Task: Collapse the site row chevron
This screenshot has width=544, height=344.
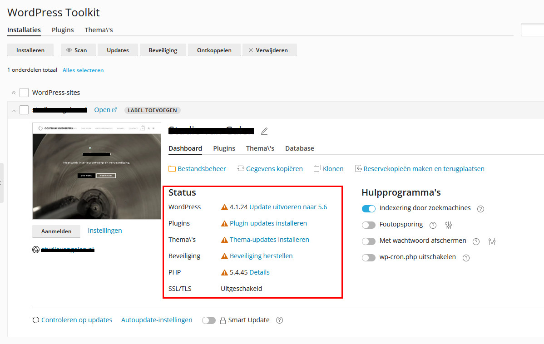Action: click(14, 111)
